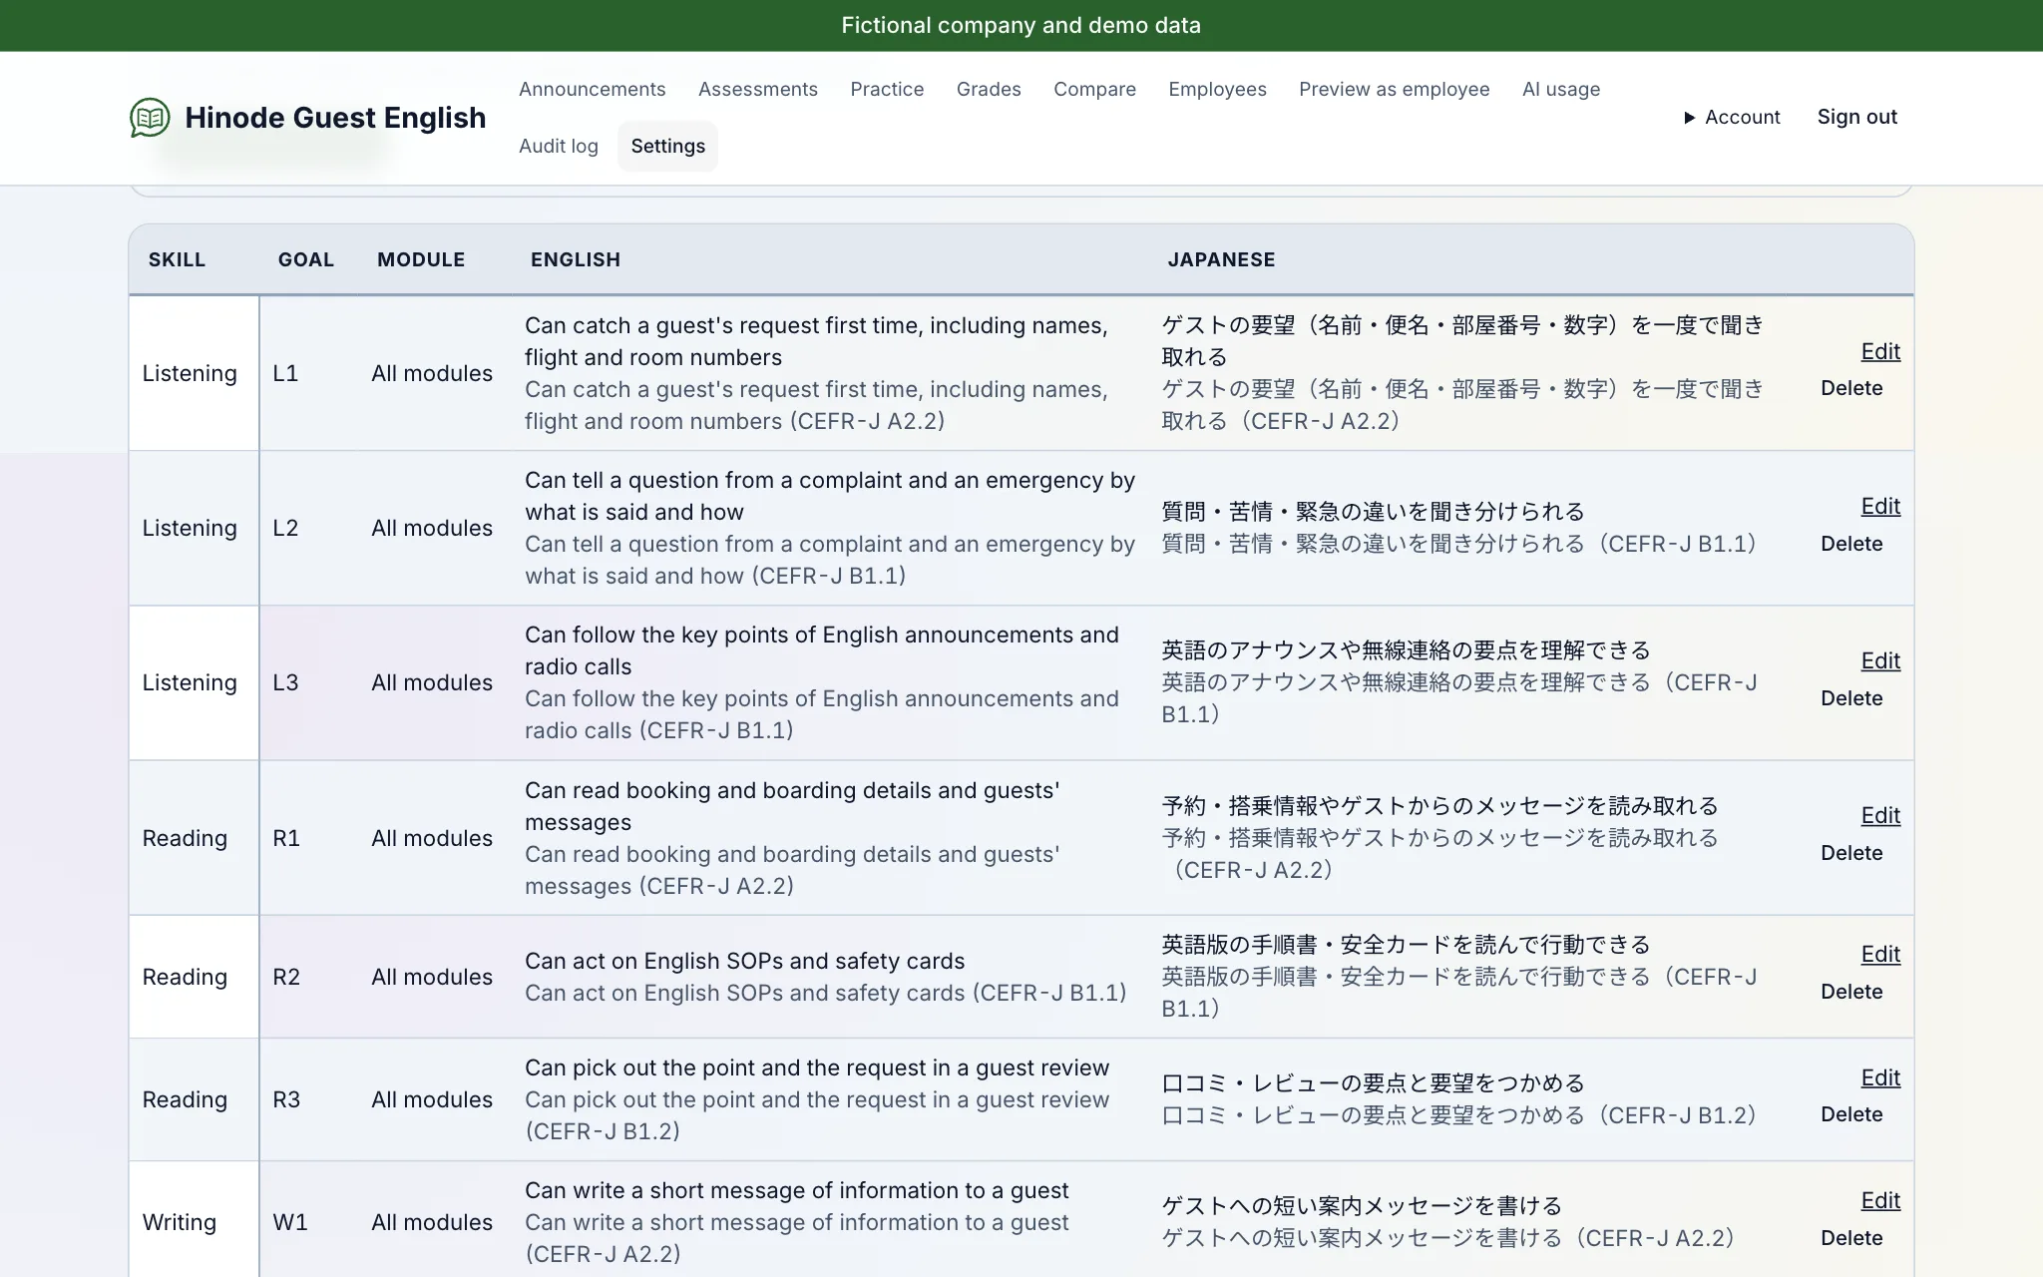The width and height of the screenshot is (2043, 1277).
Task: Select Preview as employee
Action: pyautogui.click(x=1394, y=89)
